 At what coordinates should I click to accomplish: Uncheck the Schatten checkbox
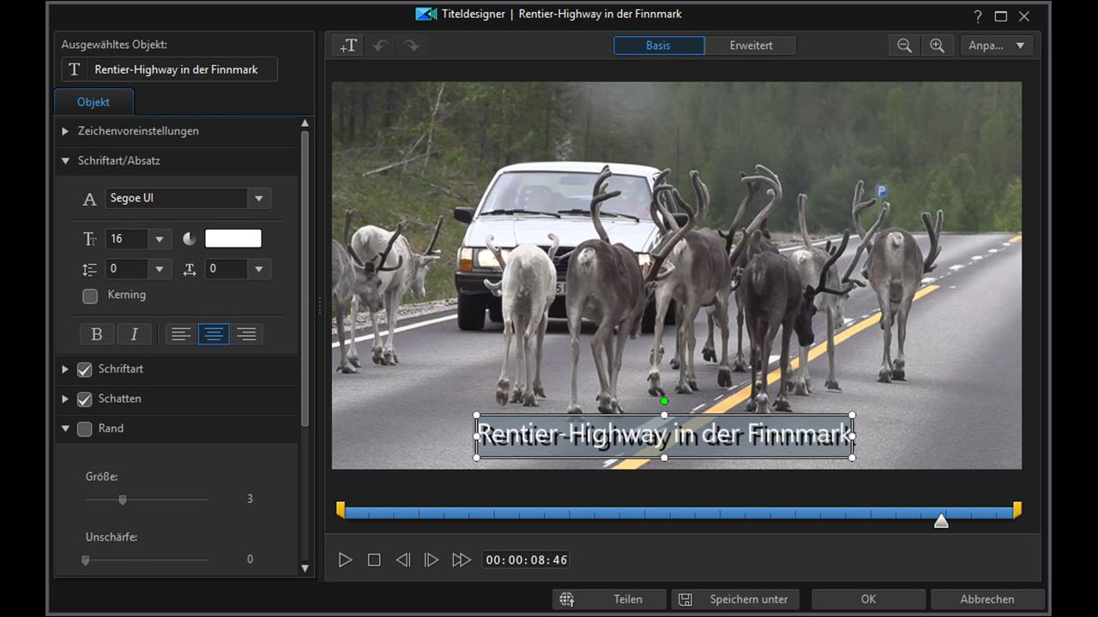click(85, 399)
